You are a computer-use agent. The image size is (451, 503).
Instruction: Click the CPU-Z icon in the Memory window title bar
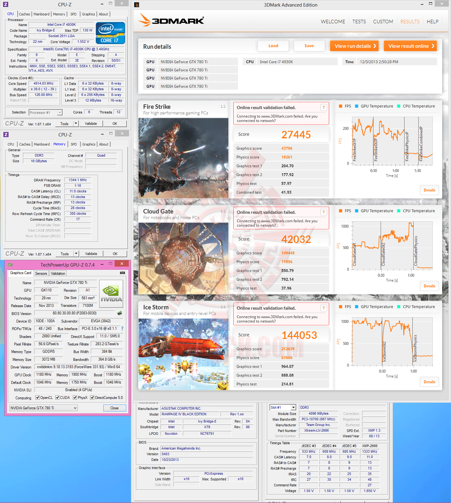pos(6,135)
